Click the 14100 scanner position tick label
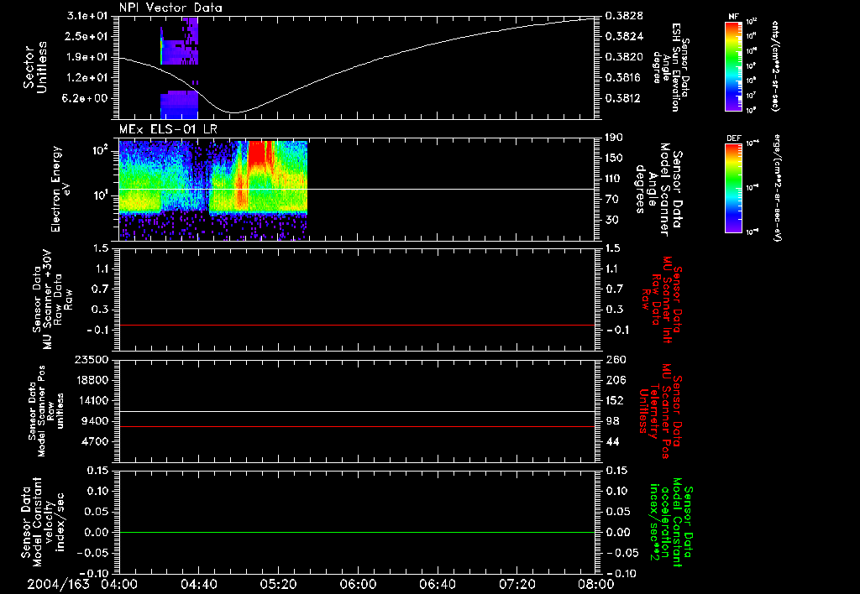Viewport: 860px width, 594px height. tap(92, 400)
